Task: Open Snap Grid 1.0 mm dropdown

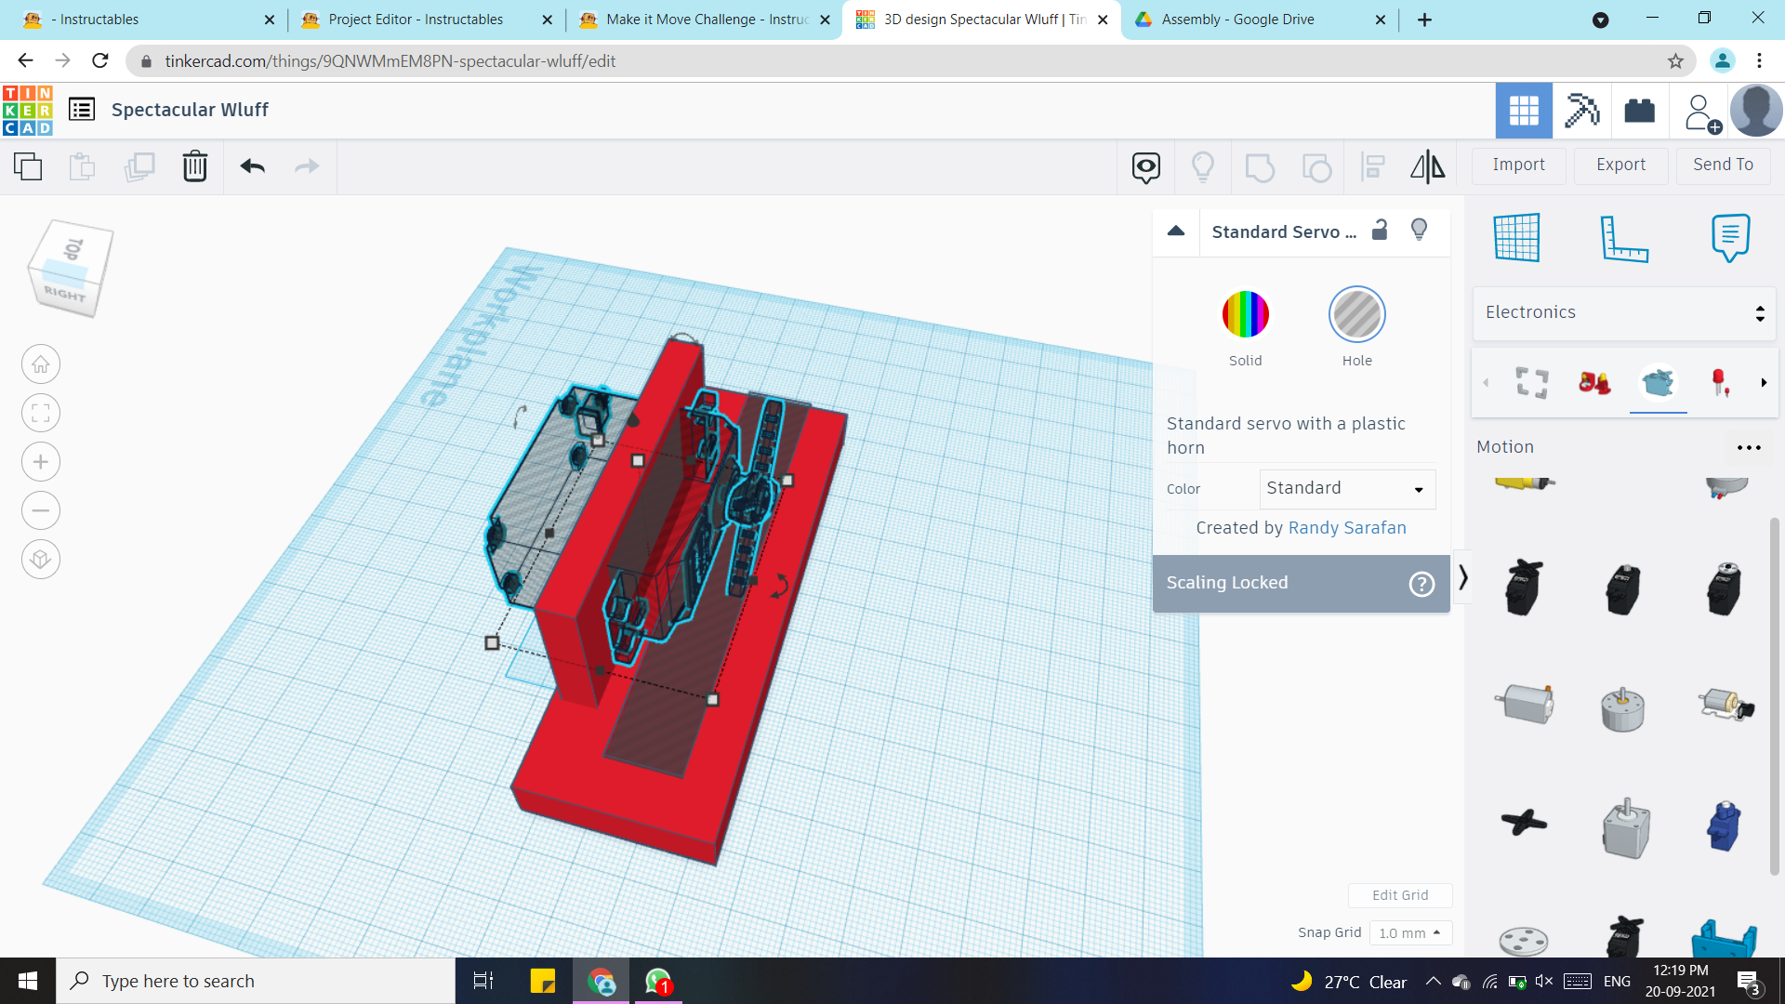Action: click(x=1409, y=932)
